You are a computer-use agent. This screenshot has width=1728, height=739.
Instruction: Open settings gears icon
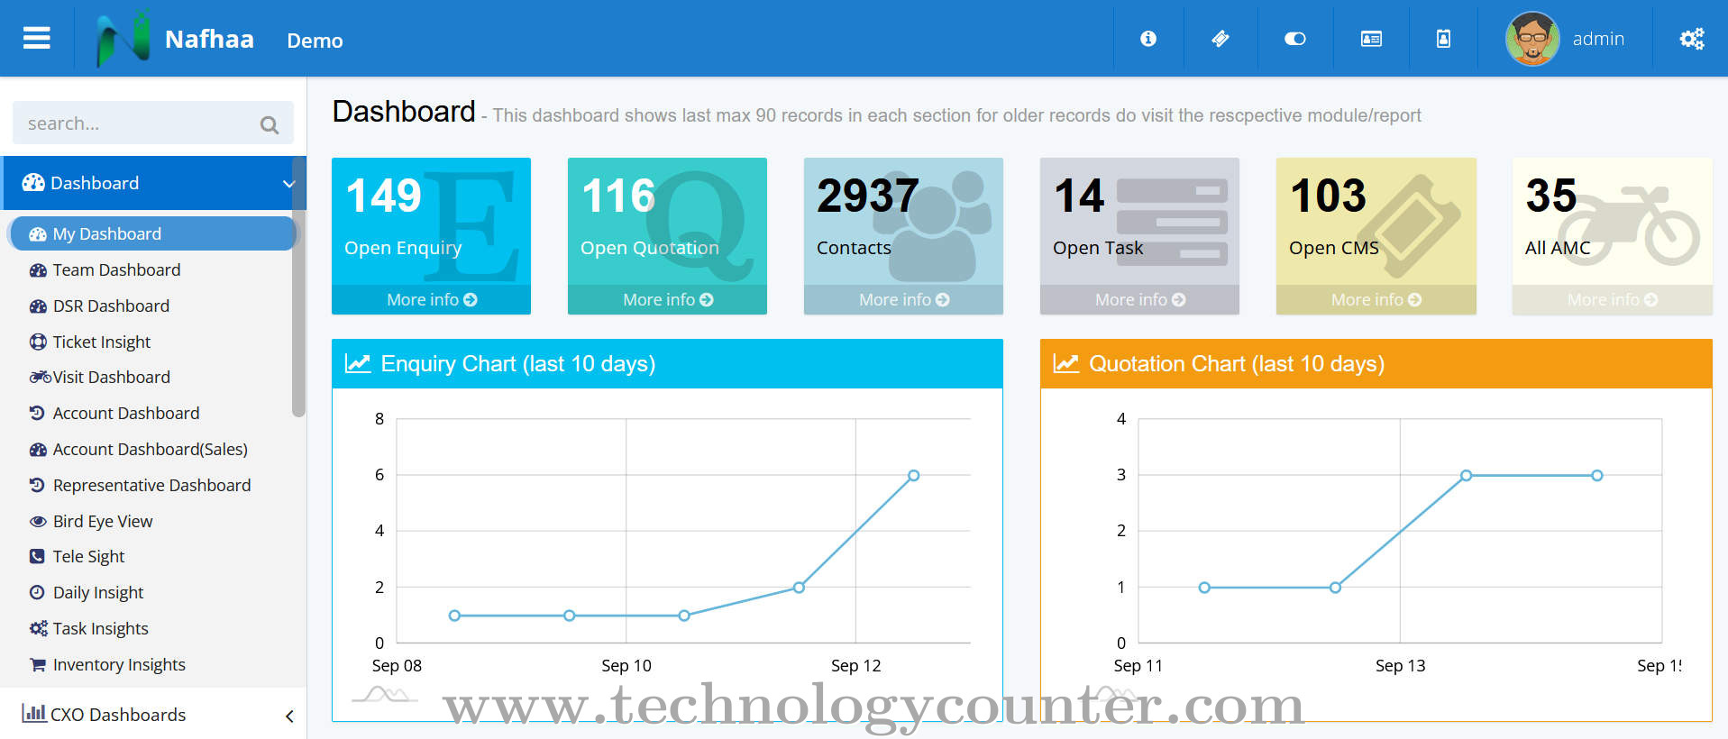[1692, 39]
